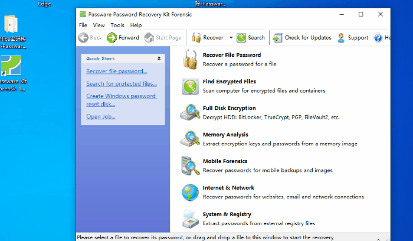Open the desktop folder icon
This screenshot has height=241, width=413.
[x=11, y=24]
